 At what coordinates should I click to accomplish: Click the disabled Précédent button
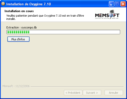click(x=73, y=93)
